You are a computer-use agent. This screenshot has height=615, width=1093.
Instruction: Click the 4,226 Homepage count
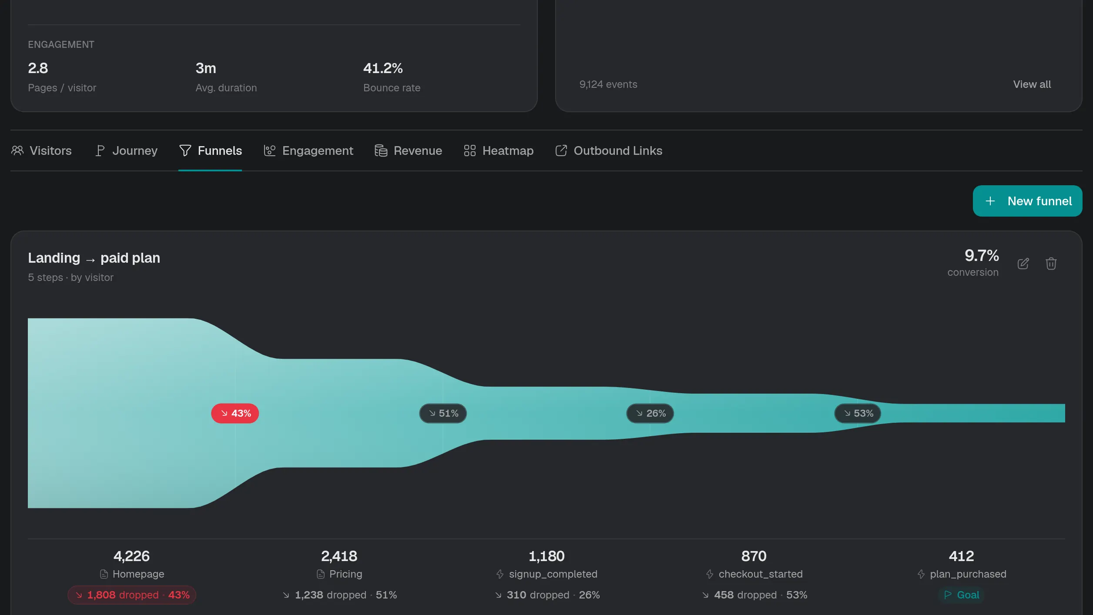[x=131, y=556]
